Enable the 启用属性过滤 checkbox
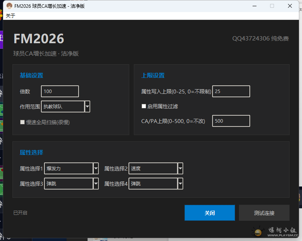Viewport: 302px width, 241px height. tap(144, 106)
